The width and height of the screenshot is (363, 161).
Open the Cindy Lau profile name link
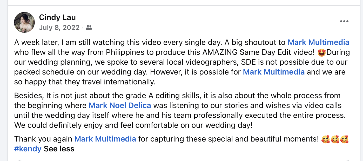[57, 17]
